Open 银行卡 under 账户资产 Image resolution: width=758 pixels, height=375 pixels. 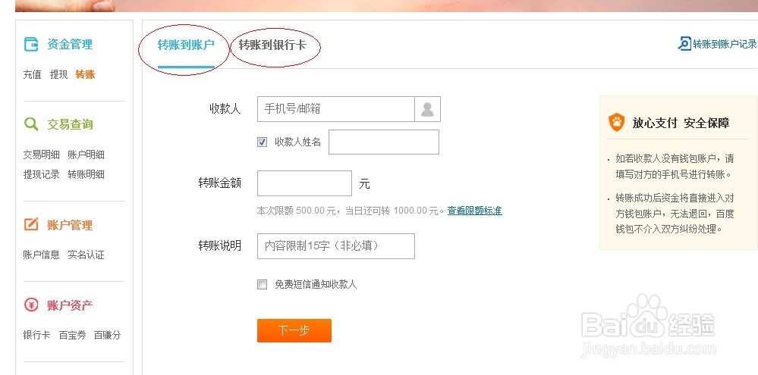pos(36,335)
